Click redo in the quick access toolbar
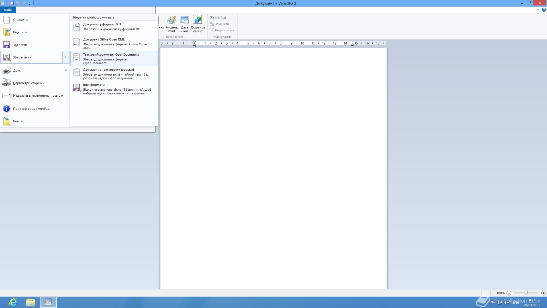Screen dimensions: 547x308 24,3
